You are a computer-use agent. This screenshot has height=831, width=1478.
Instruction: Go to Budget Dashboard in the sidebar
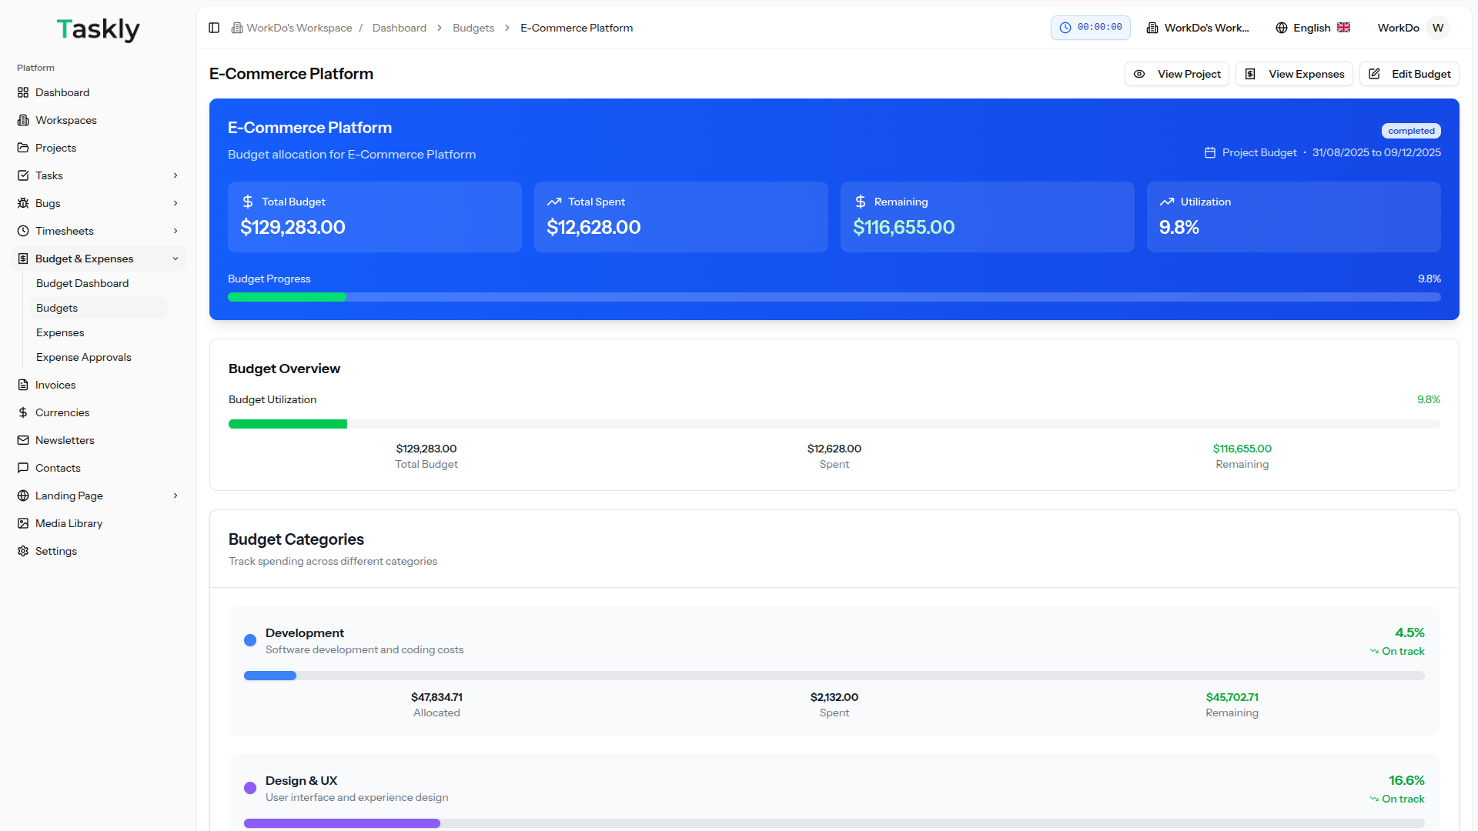pos(82,283)
